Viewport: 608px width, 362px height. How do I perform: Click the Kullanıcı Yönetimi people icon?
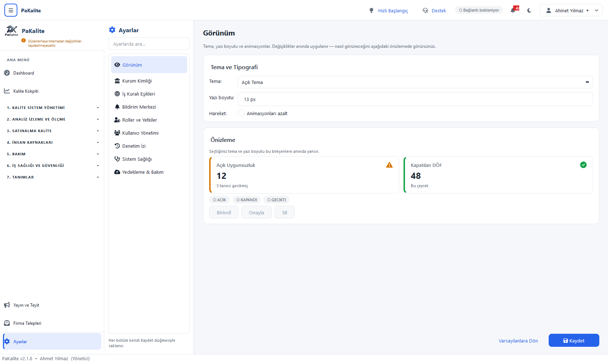pyautogui.click(x=117, y=133)
